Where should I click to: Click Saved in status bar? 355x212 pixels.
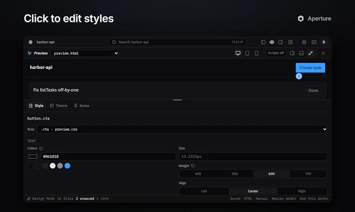coord(235,198)
